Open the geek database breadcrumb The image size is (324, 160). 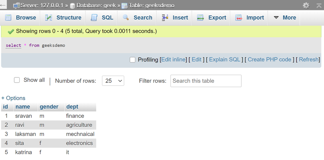96,5
